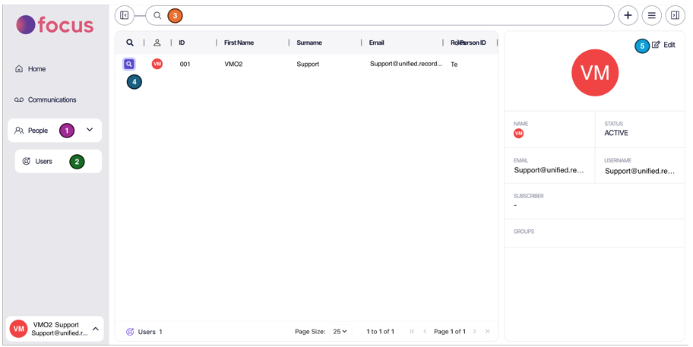This screenshot has width=693, height=347.
Task: Sort by the Surname column header
Action: [x=309, y=43]
